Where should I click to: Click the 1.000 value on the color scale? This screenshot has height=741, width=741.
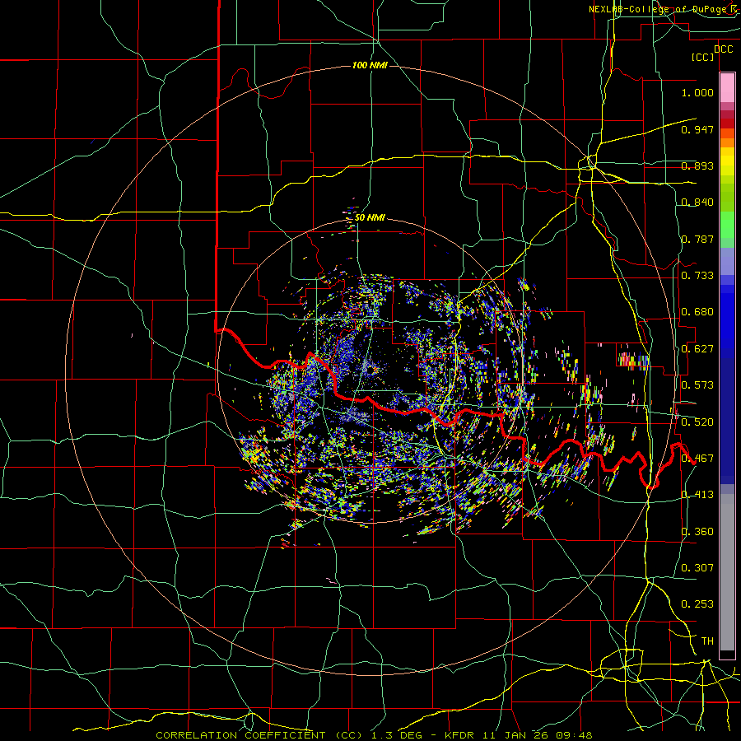pos(697,92)
